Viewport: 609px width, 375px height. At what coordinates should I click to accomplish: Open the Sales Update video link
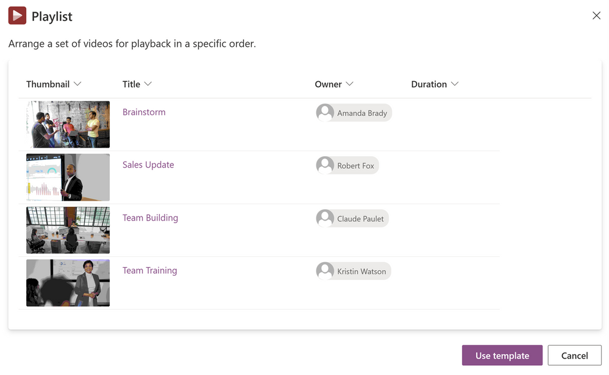coord(148,165)
